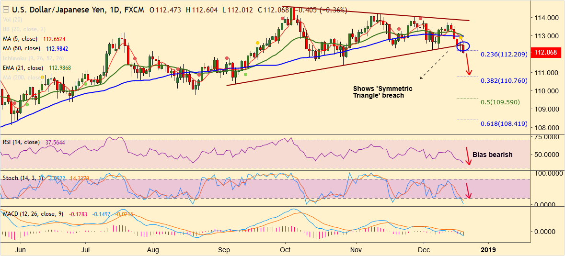Click the Oct label on the time axis
The height and width of the screenshot is (256, 565).
pos(286,249)
